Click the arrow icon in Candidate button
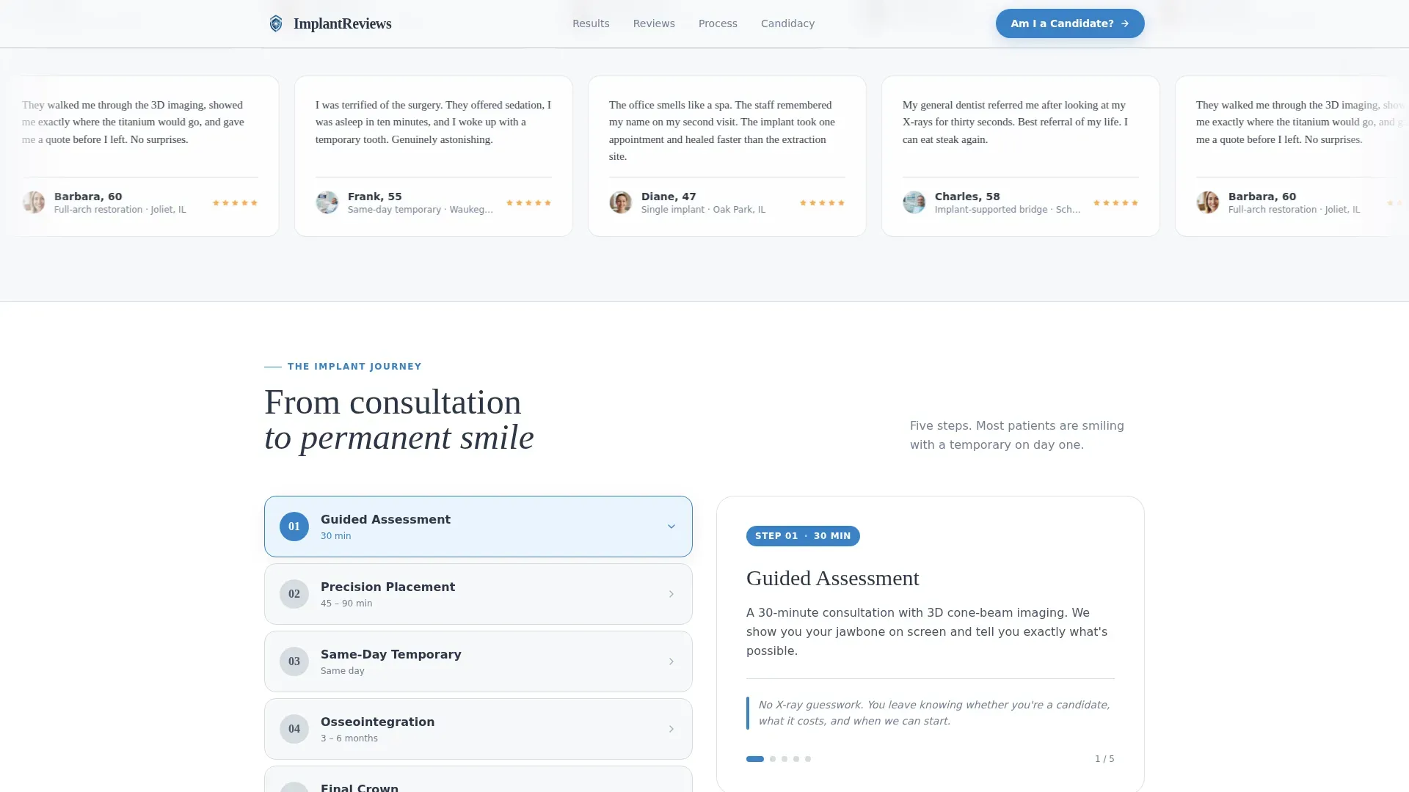 (1125, 23)
